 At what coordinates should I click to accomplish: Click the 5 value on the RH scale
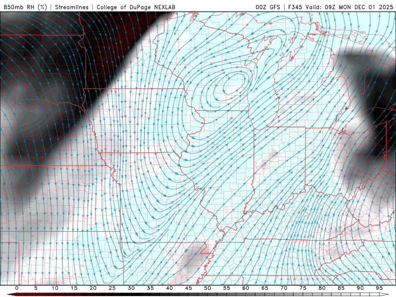36,288
